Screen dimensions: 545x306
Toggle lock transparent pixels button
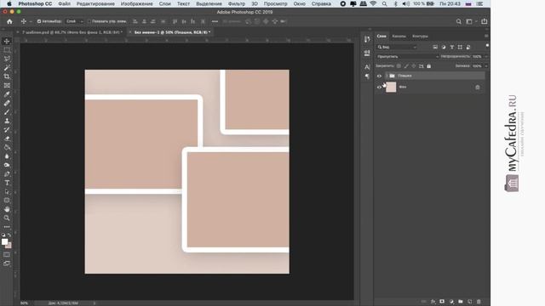(399, 66)
